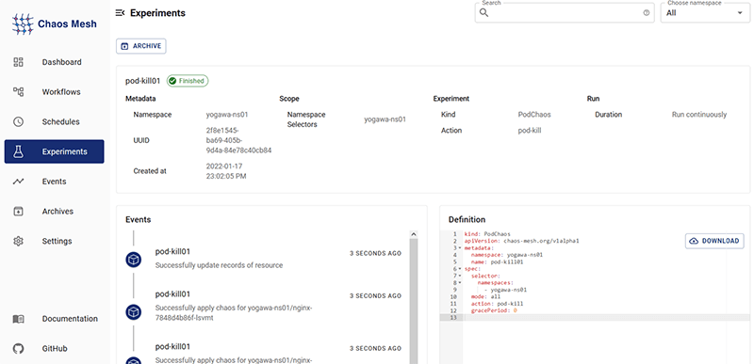The image size is (754, 364).
Task: Click 'mode: all' line in Definition
Action: pyautogui.click(x=485, y=296)
